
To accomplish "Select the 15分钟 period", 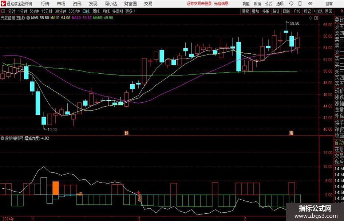I will click(47, 11).
